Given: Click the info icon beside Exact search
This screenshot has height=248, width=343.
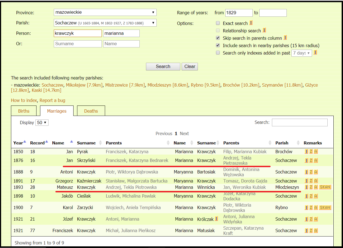Looking at the screenshot, I should [x=251, y=23].
